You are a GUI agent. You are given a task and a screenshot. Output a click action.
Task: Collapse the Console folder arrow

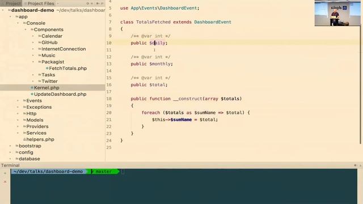[18, 23]
